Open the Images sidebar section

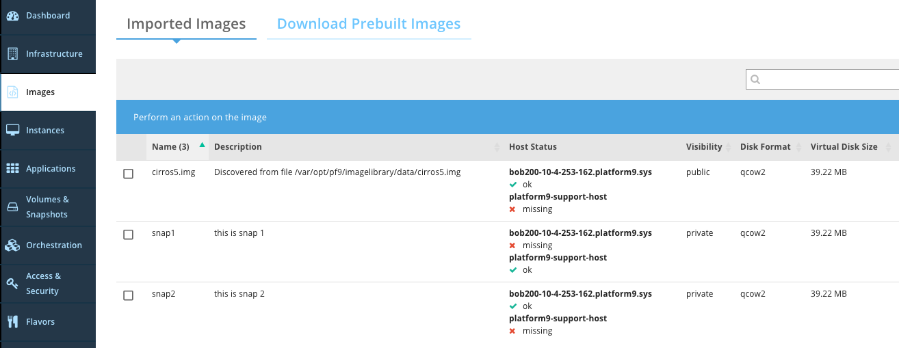(x=40, y=92)
